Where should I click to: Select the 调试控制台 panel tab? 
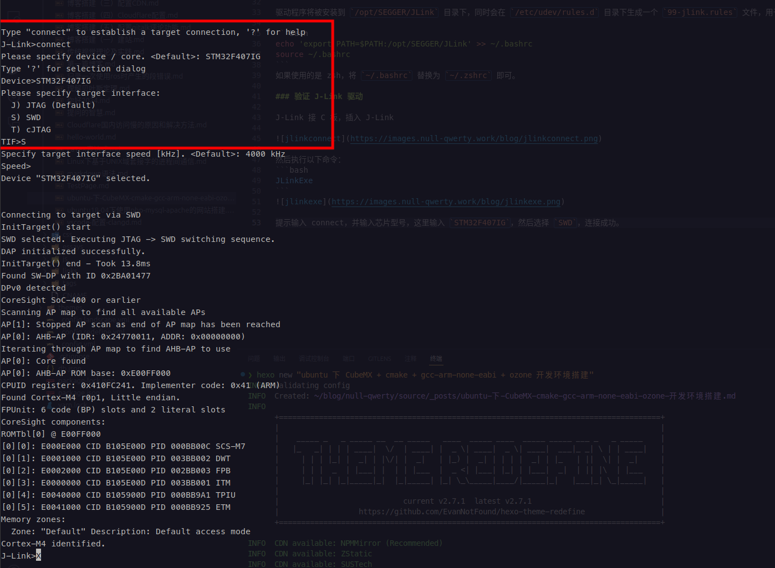(x=314, y=359)
